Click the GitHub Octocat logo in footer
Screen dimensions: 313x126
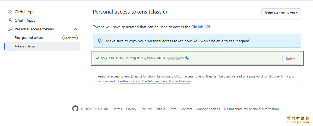(75, 109)
